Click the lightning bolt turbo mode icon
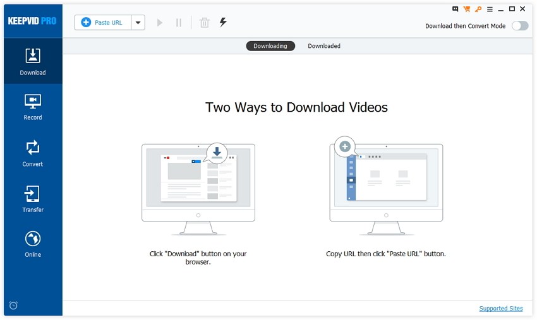Screen dimensions: 537x320 [223, 22]
